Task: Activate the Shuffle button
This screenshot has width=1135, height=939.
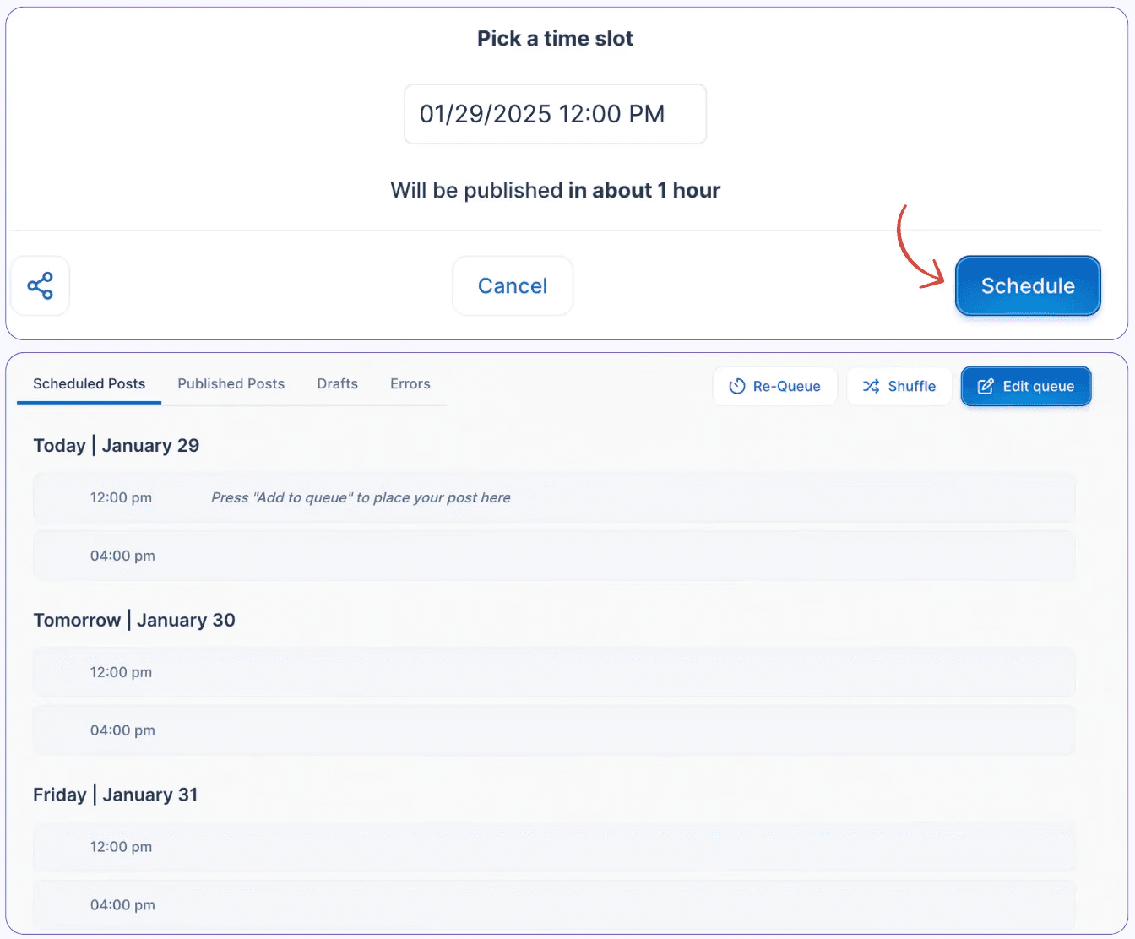Action: tap(899, 386)
